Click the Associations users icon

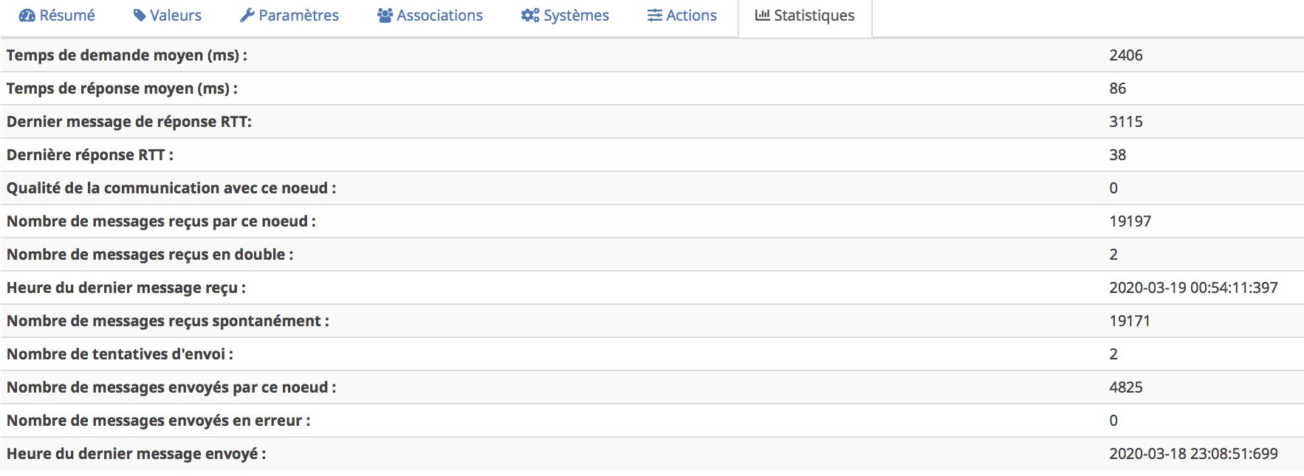tap(385, 15)
